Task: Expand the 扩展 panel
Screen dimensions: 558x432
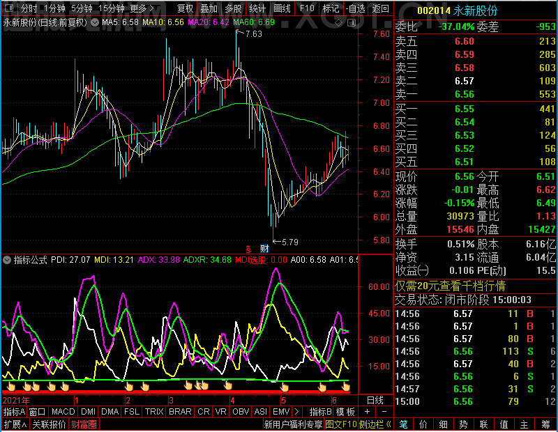Action: [15, 424]
